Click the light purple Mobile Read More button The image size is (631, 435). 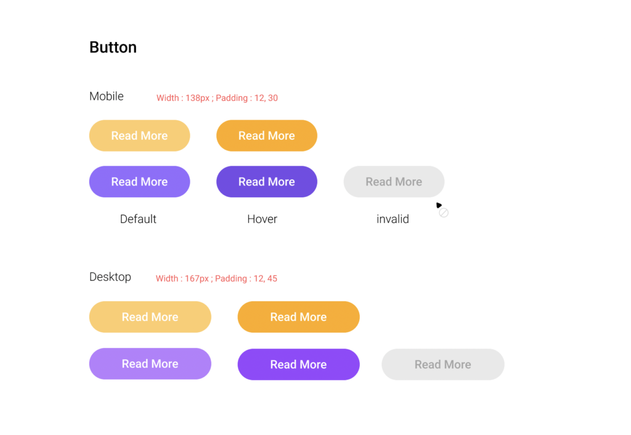click(x=139, y=182)
